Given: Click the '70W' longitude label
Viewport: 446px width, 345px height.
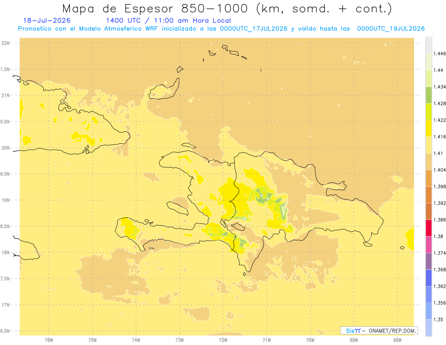Looking at the screenshot, I should click(310, 340).
